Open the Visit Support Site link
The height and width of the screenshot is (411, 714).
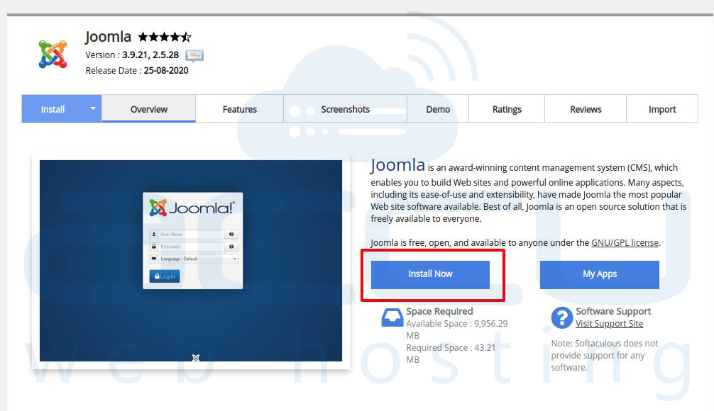click(609, 324)
